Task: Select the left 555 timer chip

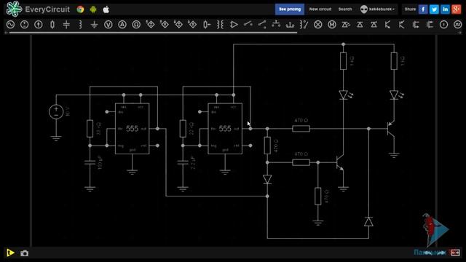Action: click(133, 129)
